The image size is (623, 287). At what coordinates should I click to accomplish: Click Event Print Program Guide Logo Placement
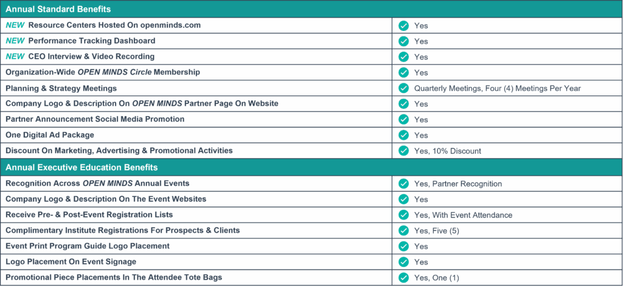coord(88,246)
